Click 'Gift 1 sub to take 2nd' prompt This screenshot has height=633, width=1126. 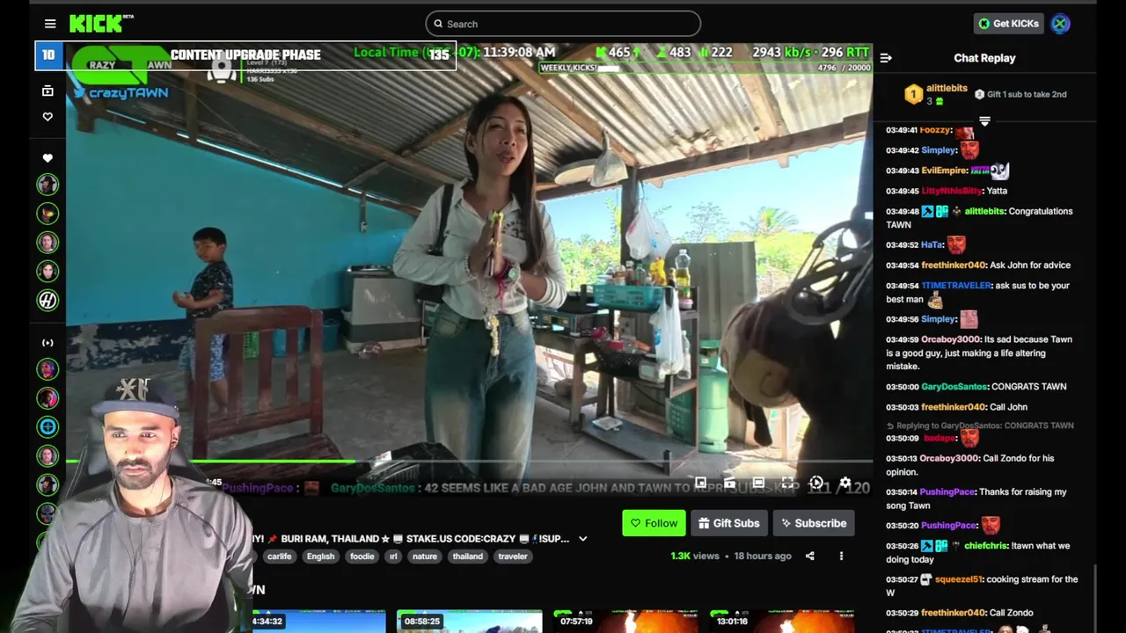tap(1020, 94)
